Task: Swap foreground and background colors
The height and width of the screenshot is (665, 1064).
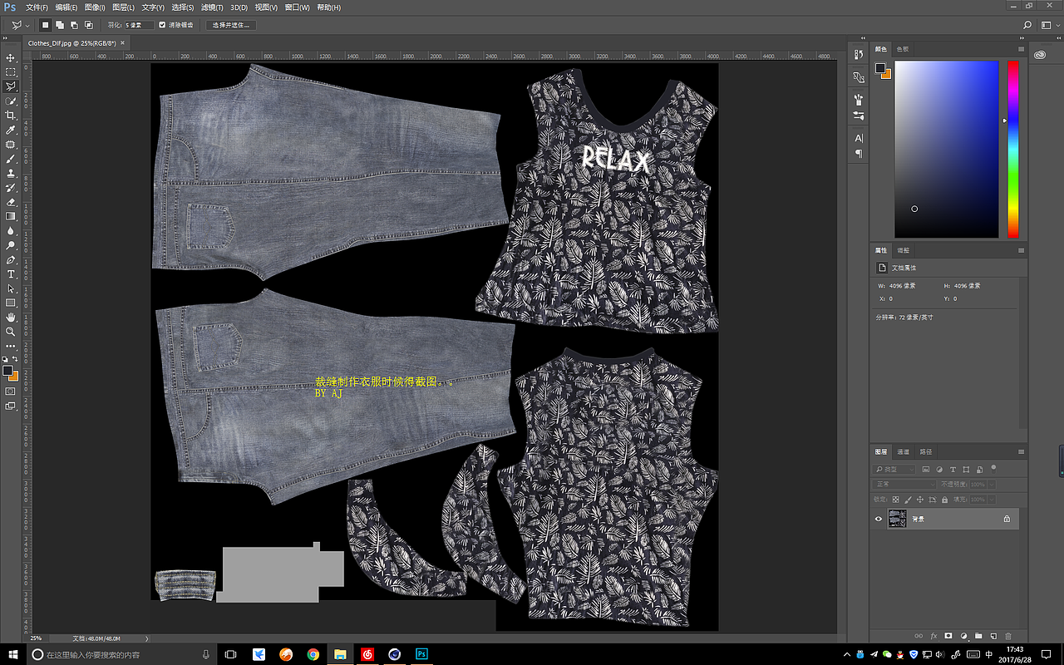Action: pyautogui.click(x=16, y=359)
